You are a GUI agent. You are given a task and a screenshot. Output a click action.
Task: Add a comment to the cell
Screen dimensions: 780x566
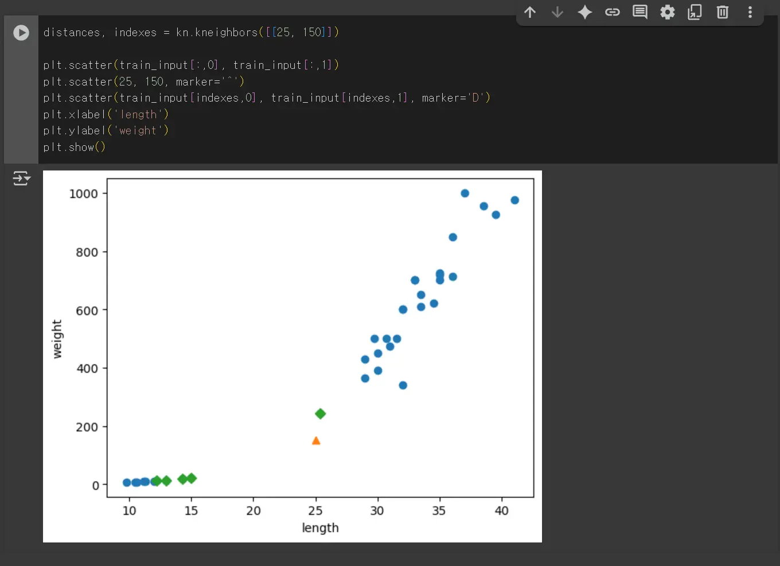[640, 12]
